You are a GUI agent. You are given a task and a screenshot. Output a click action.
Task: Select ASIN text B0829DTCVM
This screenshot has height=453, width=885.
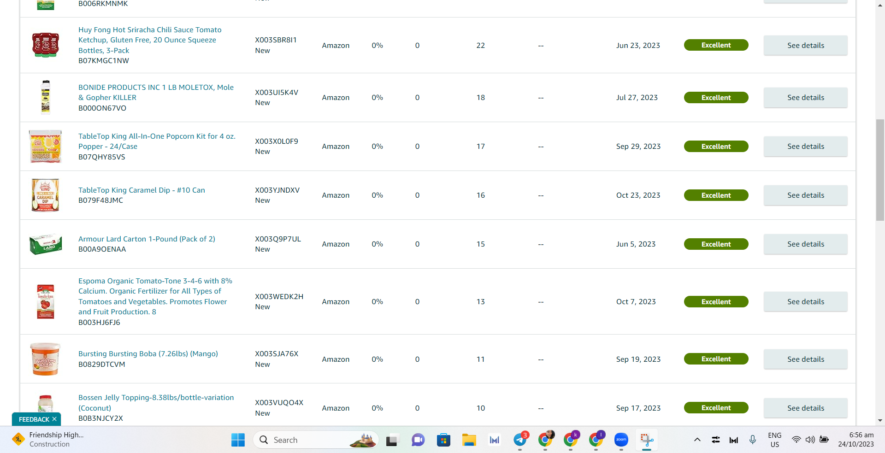(101, 365)
